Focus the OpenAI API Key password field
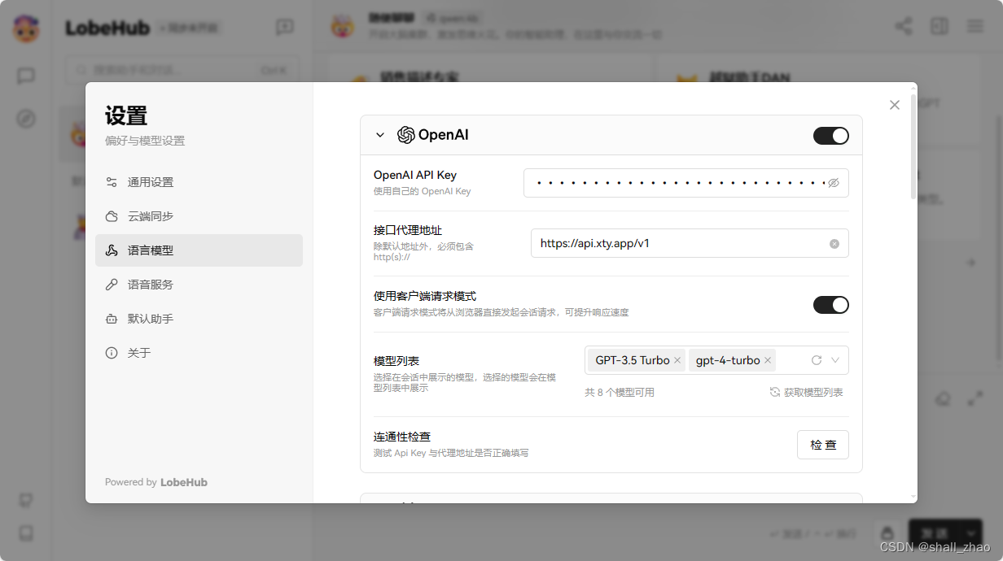Image resolution: width=1003 pixels, height=561 pixels. [686, 183]
